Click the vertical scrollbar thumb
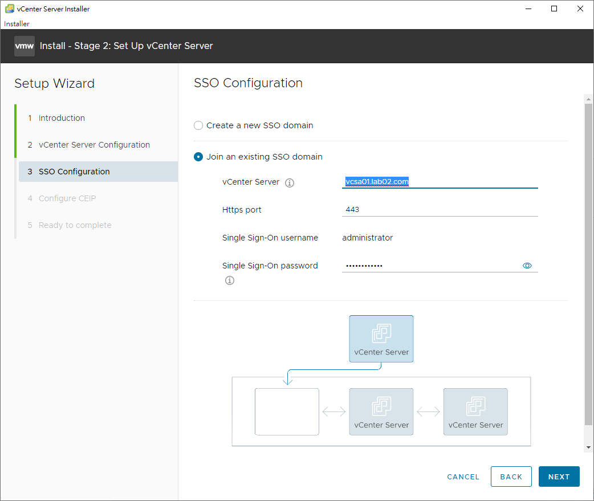The height and width of the screenshot is (501, 594). point(588,263)
